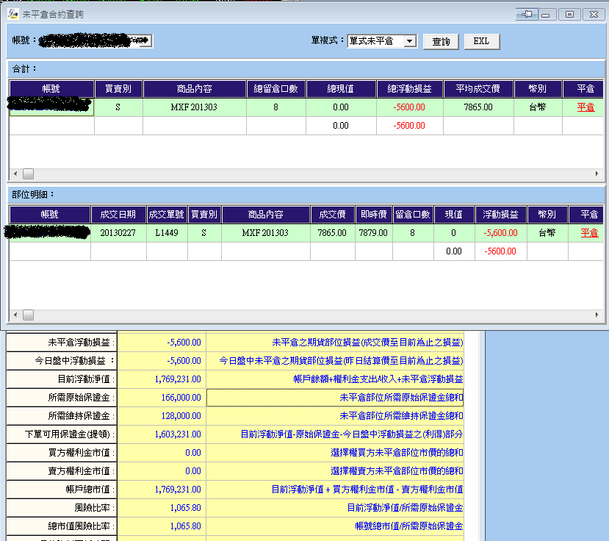The width and height of the screenshot is (609, 541).
Task: Click 商品內容 header in 合計 table
Action: pyautogui.click(x=195, y=89)
